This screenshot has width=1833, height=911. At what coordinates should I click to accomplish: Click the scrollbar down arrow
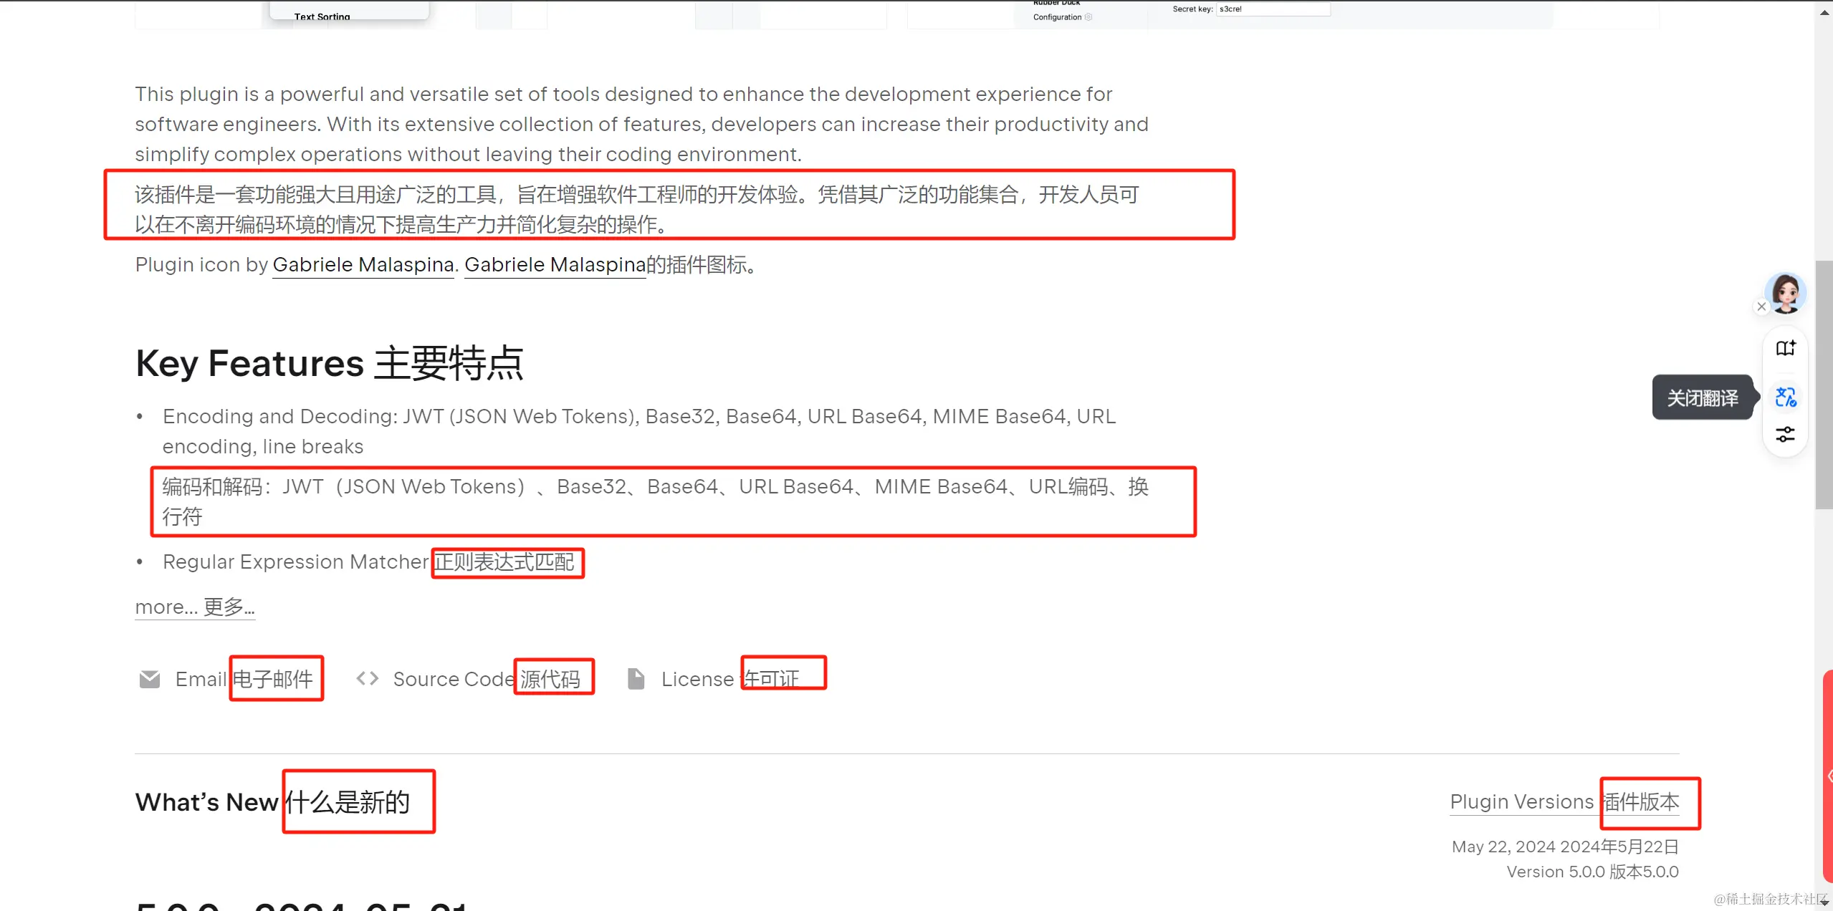[x=1824, y=901]
